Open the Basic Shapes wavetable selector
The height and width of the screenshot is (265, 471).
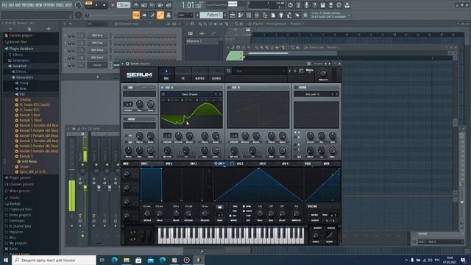point(190,94)
